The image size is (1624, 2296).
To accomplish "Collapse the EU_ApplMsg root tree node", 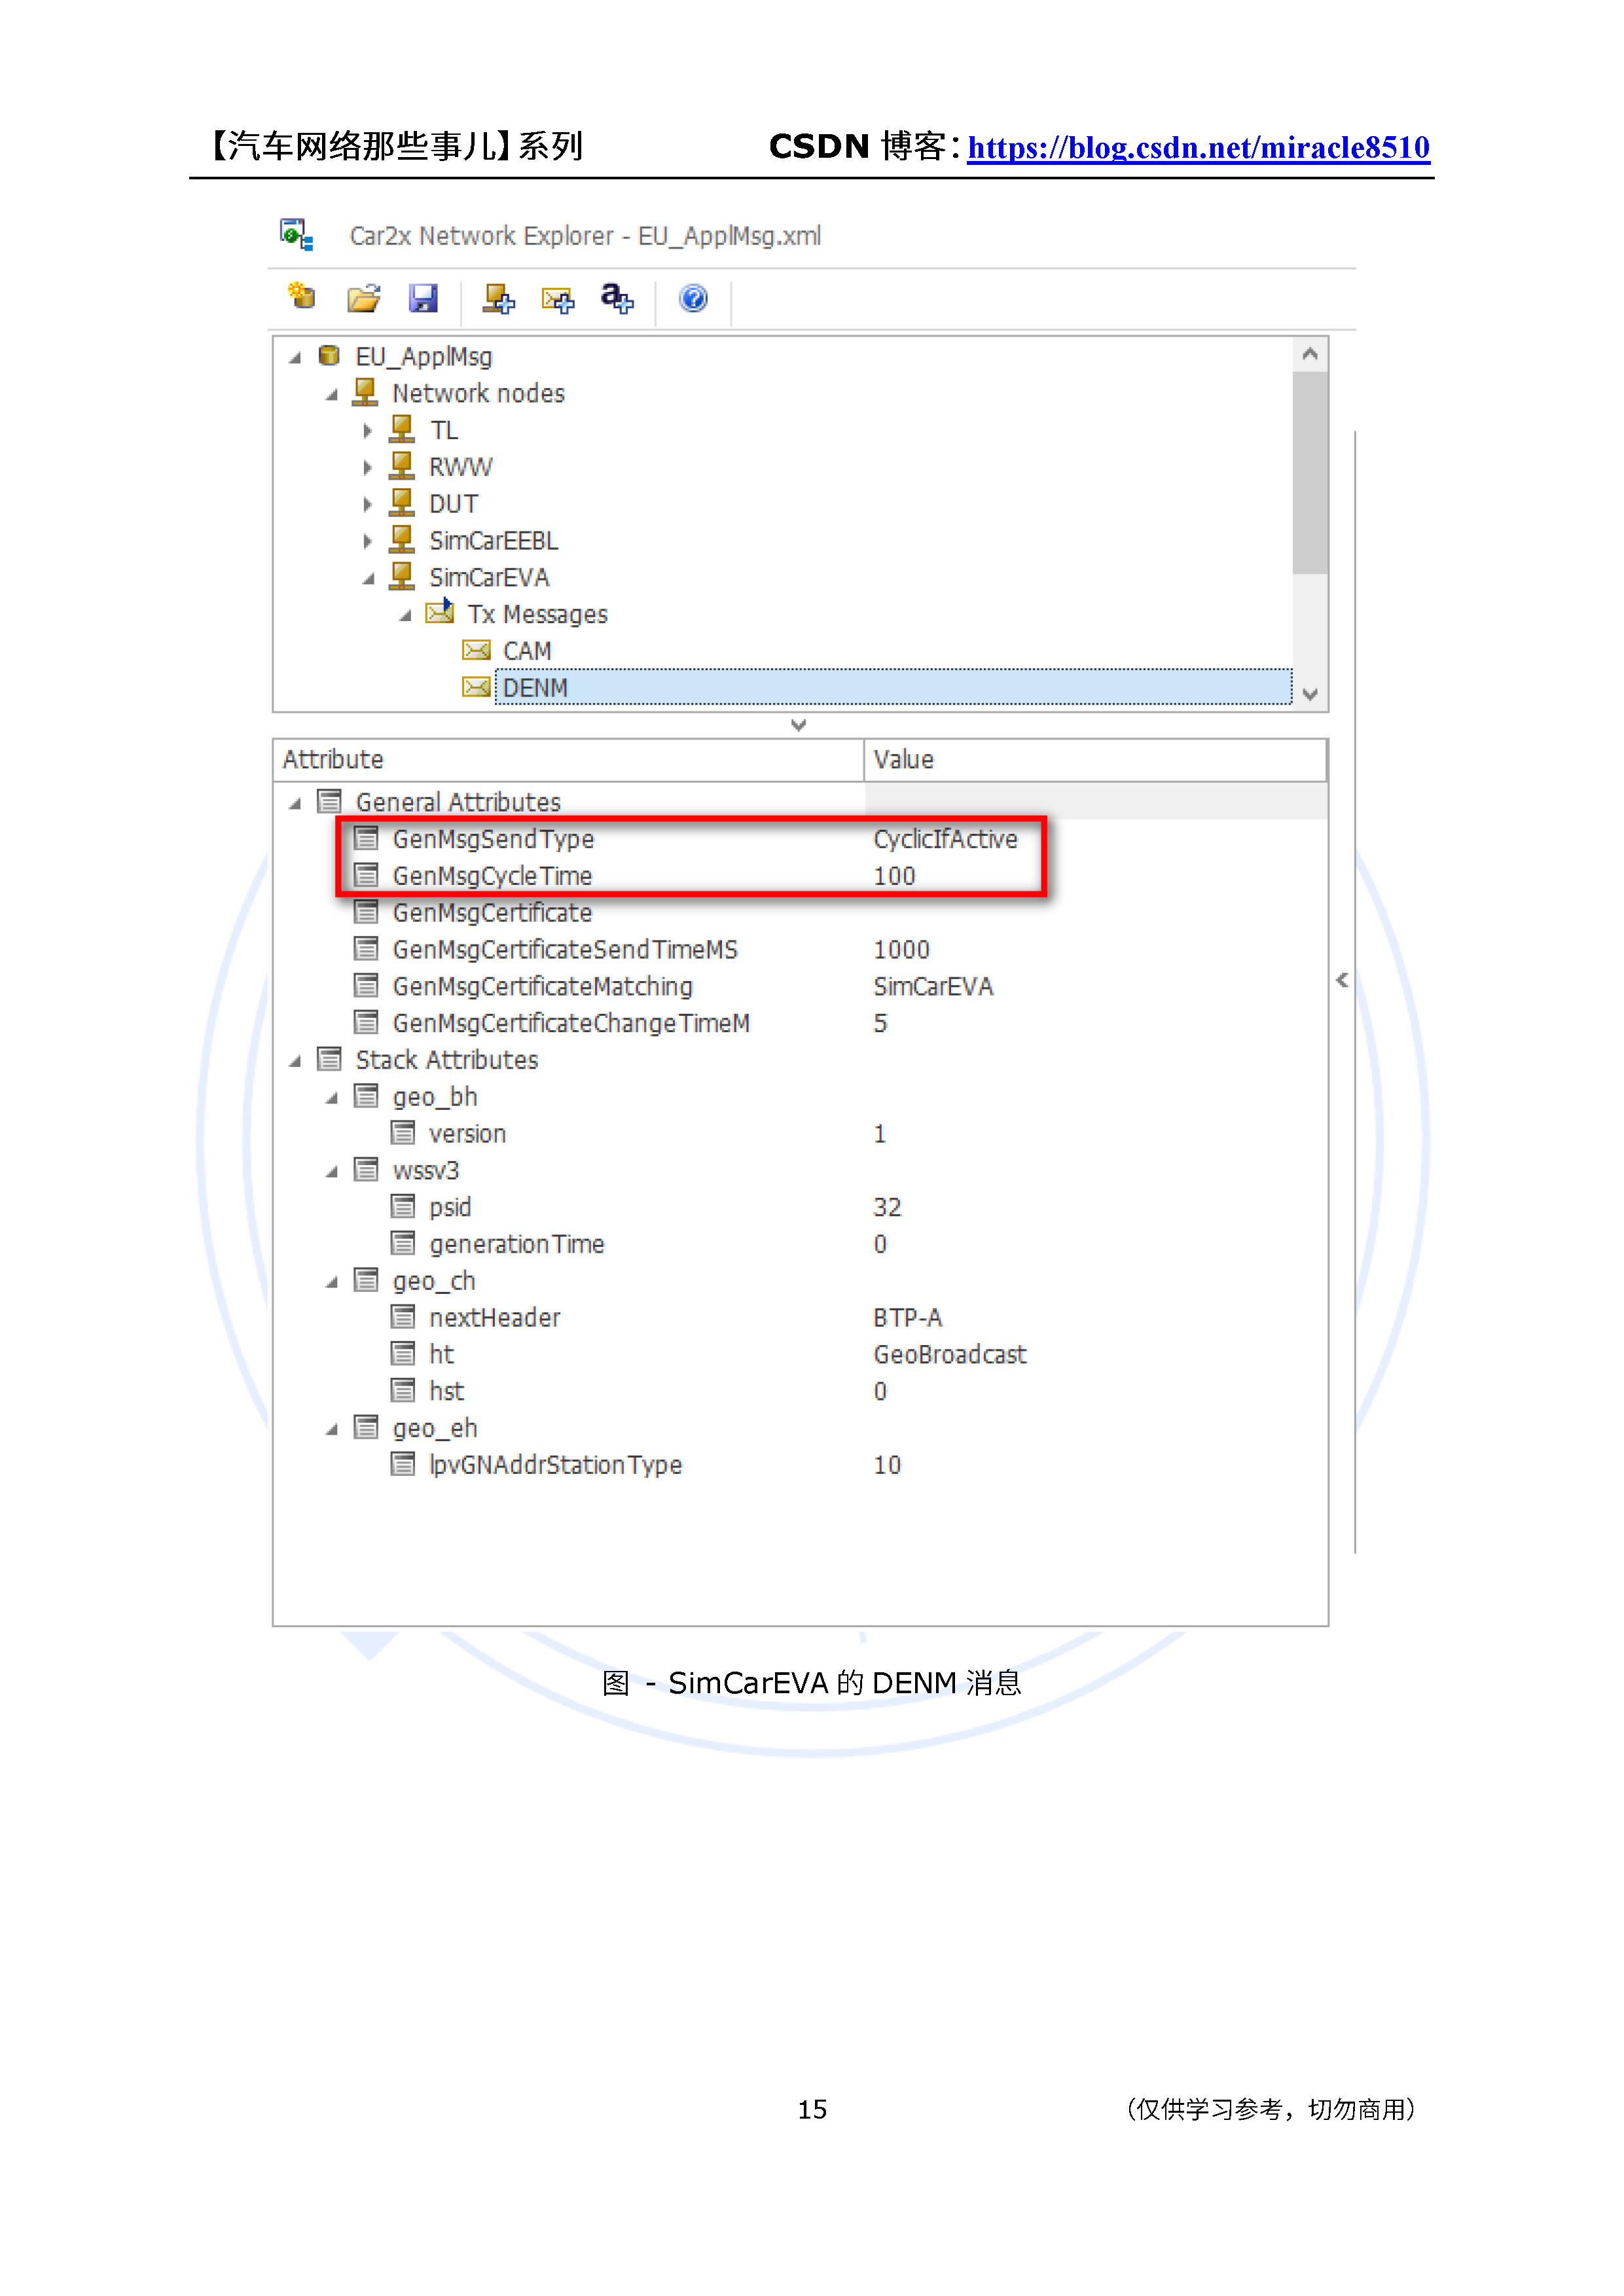I will coord(295,358).
